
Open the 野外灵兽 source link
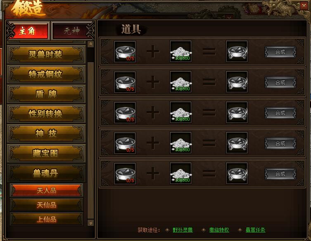click(x=183, y=230)
